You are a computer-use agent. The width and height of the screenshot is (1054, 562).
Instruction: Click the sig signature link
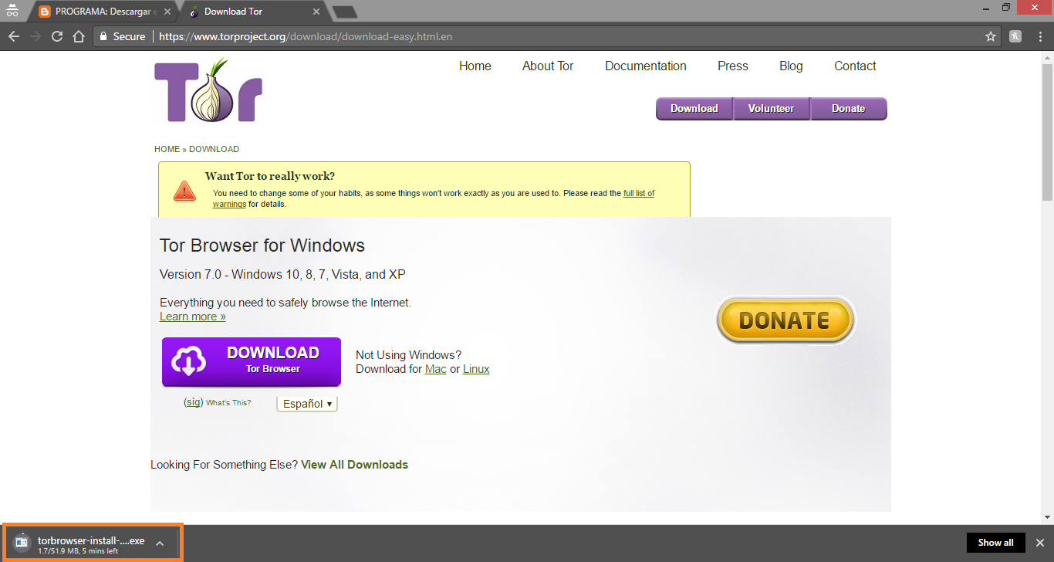pos(194,402)
